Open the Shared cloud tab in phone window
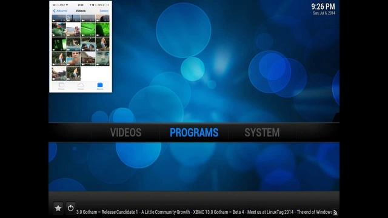Image resolution: width=388 pixels, height=218 pixels. [81, 86]
